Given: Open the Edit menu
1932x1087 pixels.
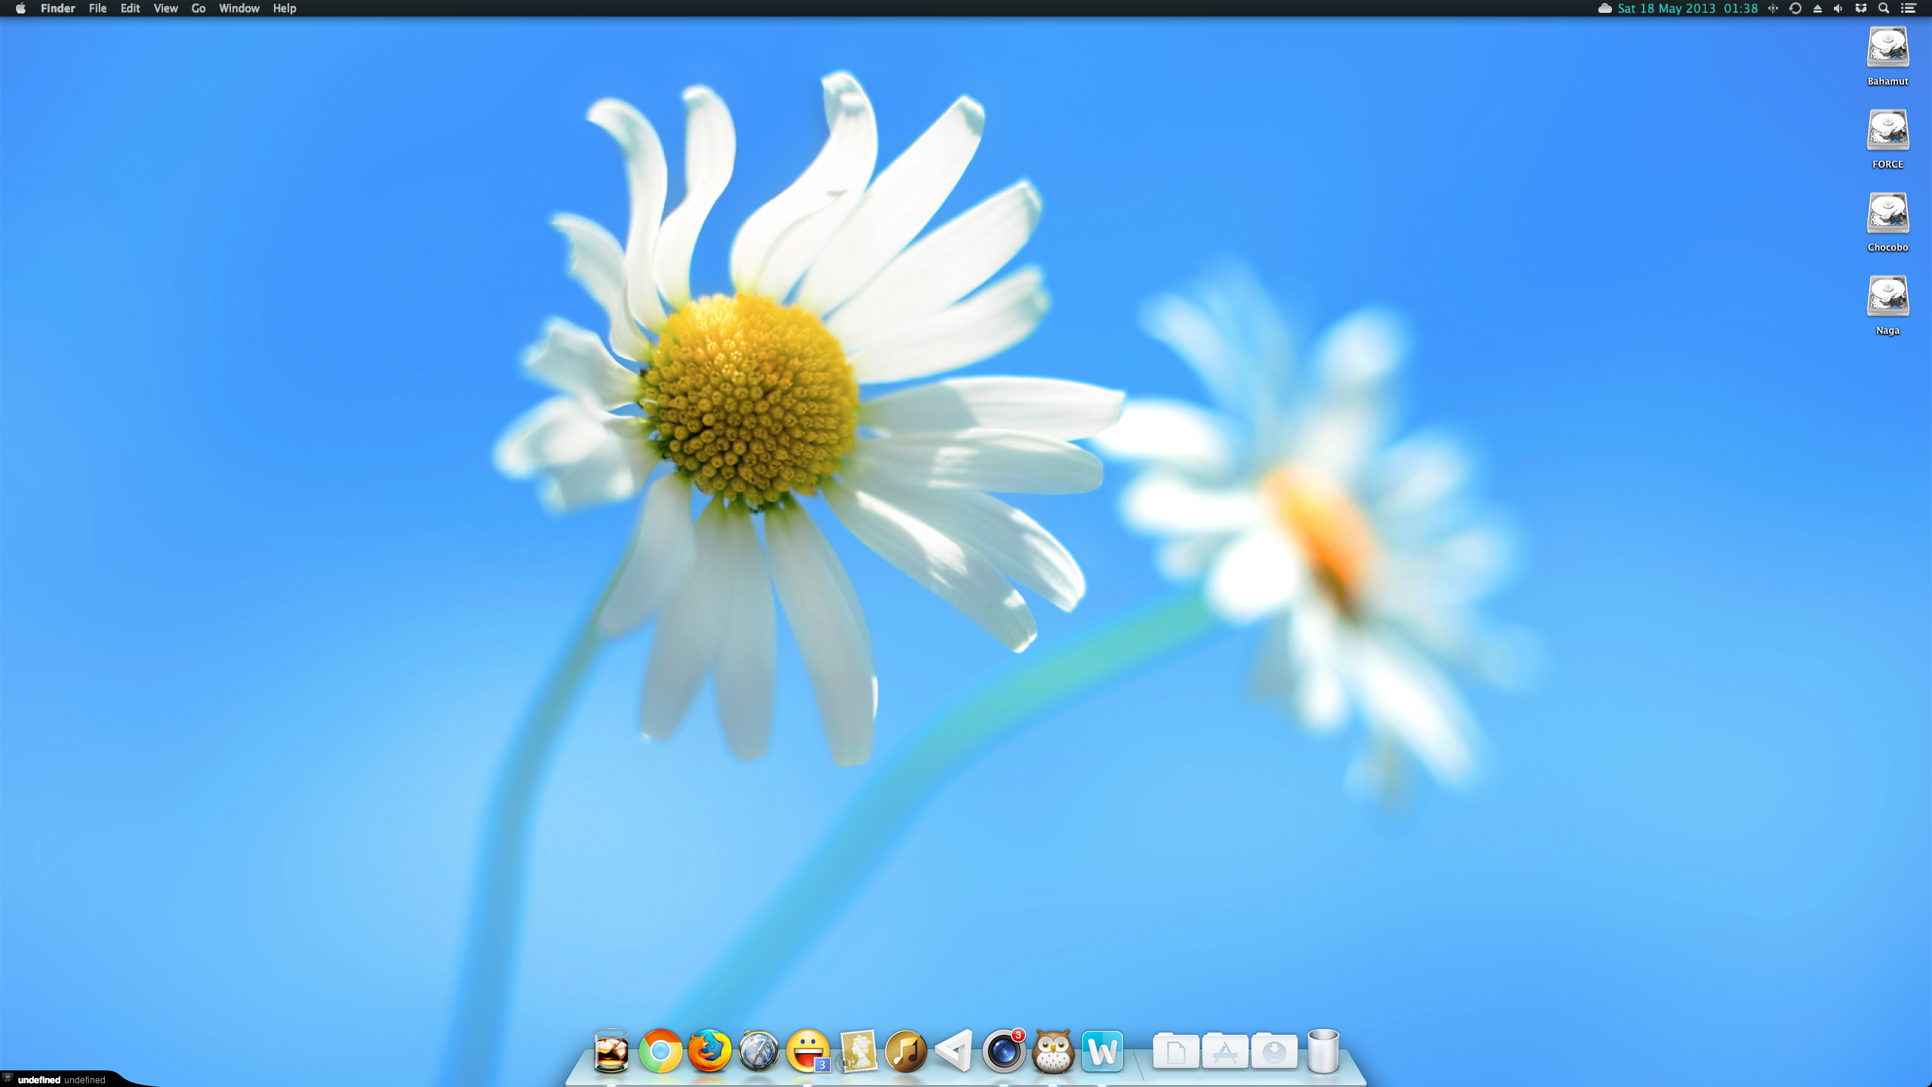Looking at the screenshot, I should [x=130, y=8].
